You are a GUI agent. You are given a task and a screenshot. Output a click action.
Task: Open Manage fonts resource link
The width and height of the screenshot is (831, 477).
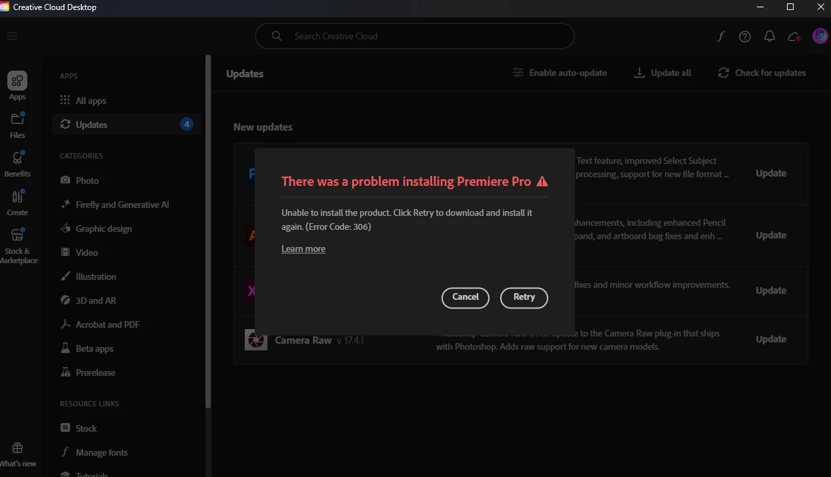(x=101, y=452)
